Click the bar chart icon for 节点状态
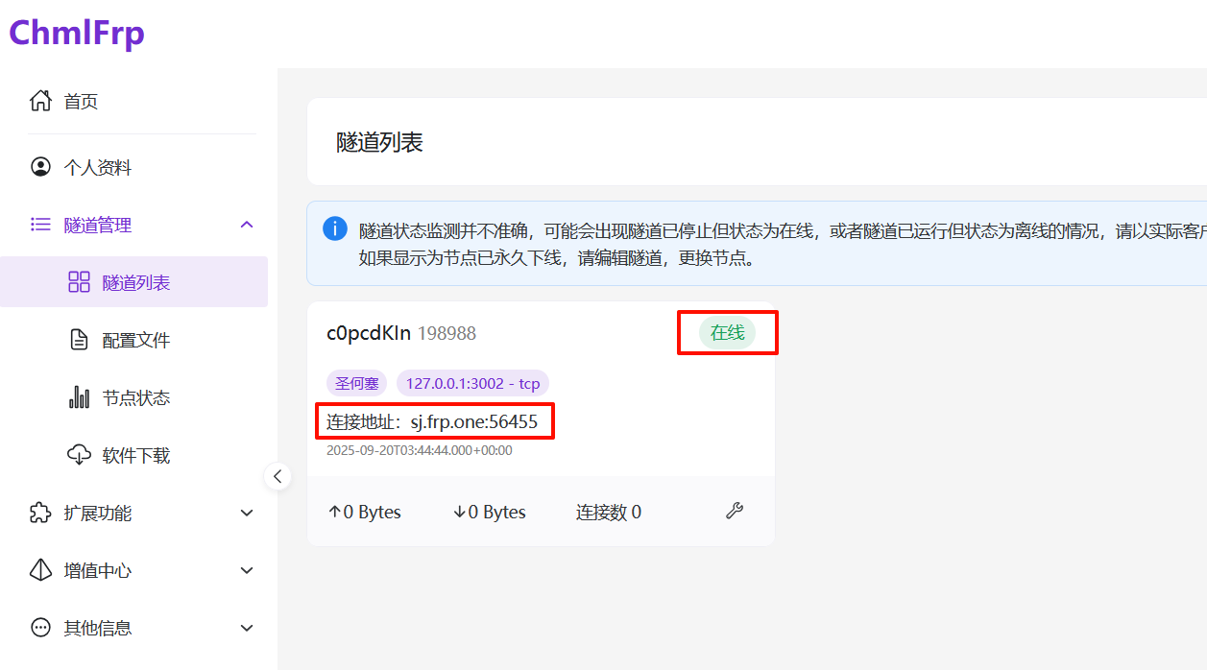The width and height of the screenshot is (1207, 670). (x=79, y=397)
